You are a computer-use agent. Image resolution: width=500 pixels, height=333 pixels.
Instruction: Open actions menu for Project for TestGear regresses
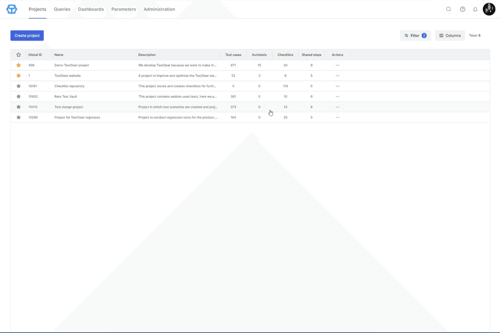click(337, 117)
